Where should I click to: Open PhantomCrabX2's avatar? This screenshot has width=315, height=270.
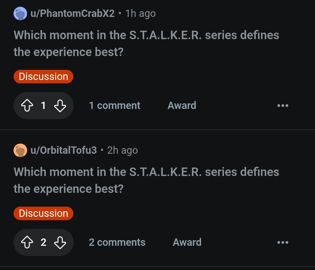tap(20, 14)
